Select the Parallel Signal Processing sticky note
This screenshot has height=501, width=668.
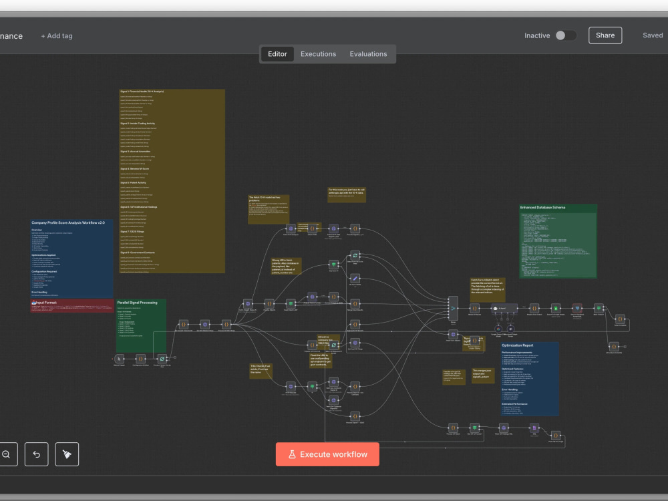click(141, 325)
